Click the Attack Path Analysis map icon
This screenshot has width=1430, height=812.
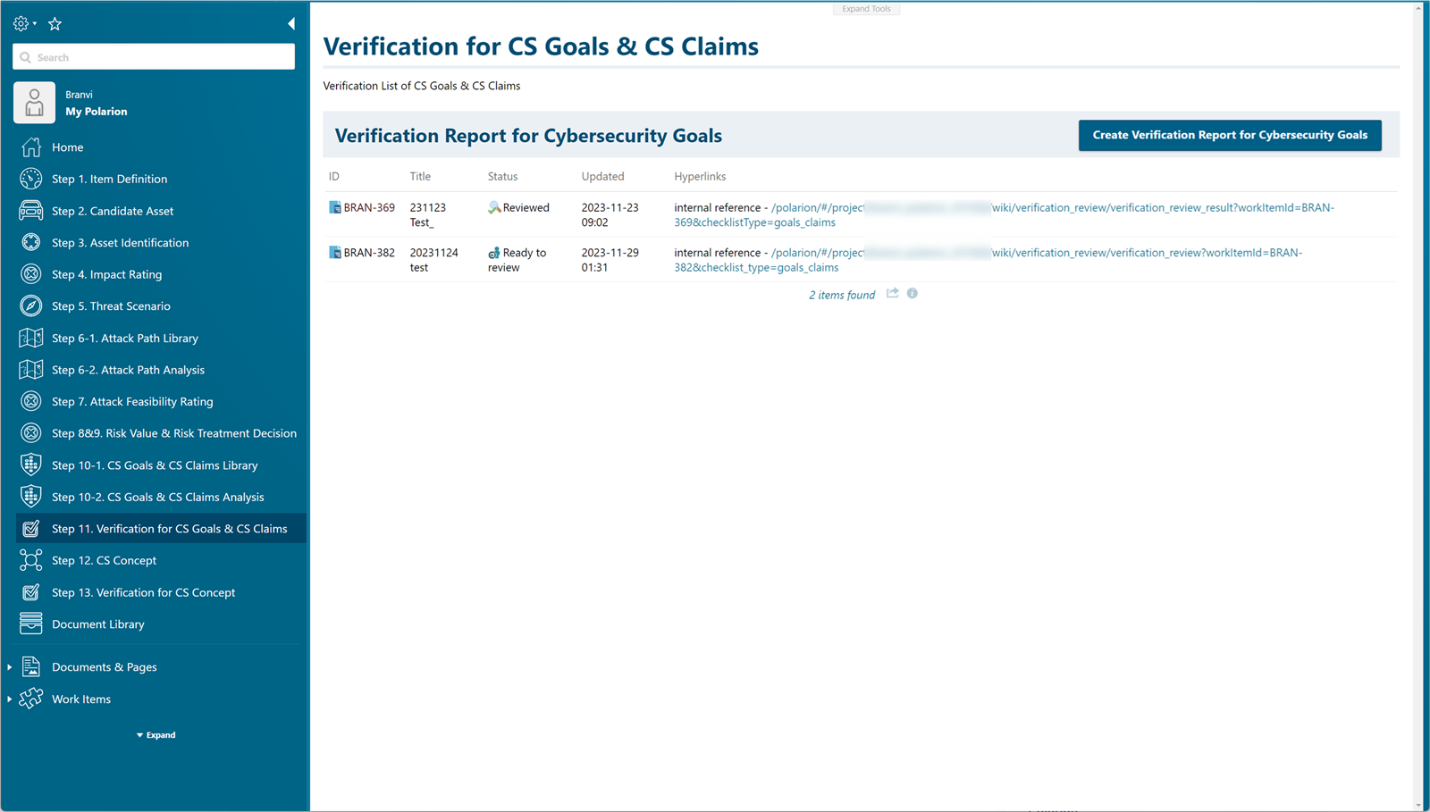[x=31, y=370]
